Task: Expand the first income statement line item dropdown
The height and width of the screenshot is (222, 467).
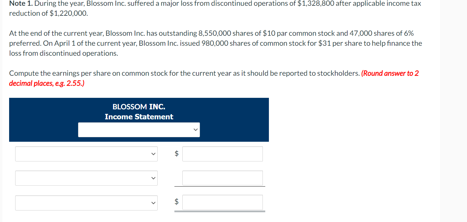Action: [86, 154]
